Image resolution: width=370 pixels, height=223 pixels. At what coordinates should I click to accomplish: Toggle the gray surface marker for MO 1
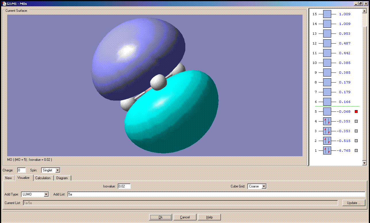[x=356, y=150]
